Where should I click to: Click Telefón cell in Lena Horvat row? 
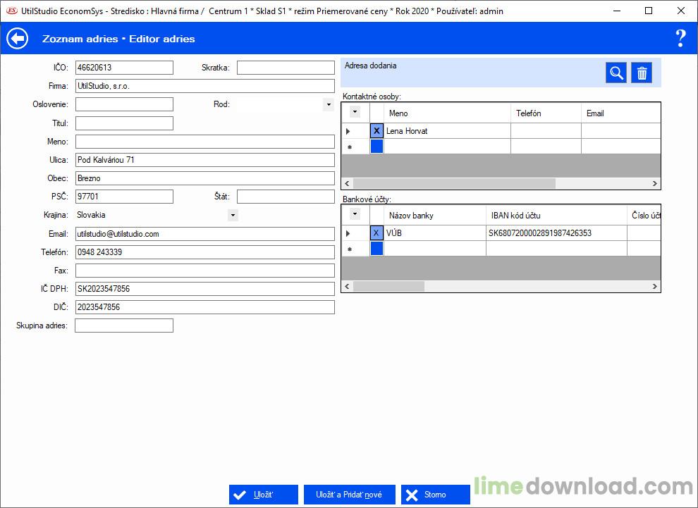coord(546,131)
